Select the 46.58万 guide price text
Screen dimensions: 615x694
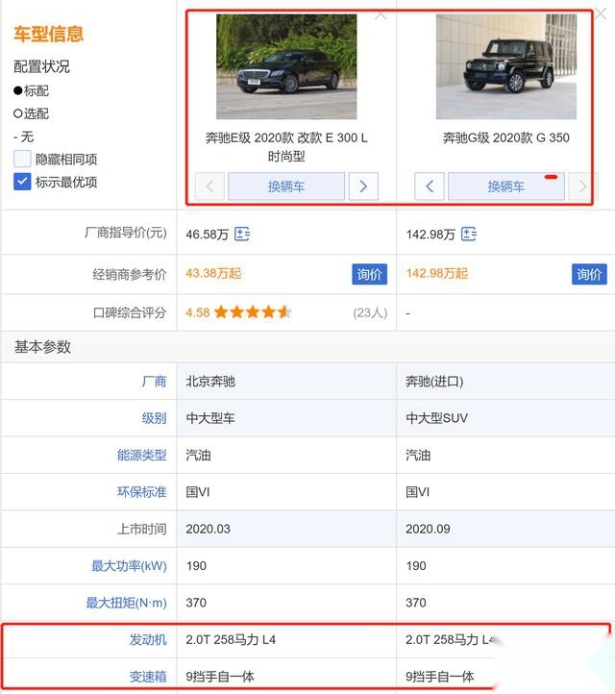pyautogui.click(x=207, y=235)
